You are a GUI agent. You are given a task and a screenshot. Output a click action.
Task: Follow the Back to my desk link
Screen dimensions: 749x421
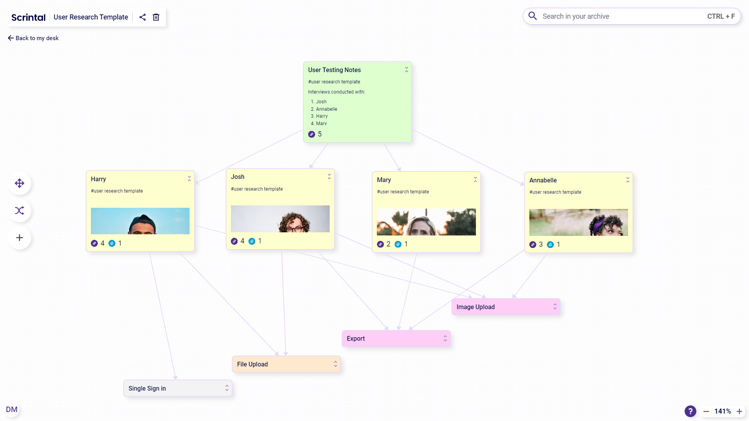point(33,38)
